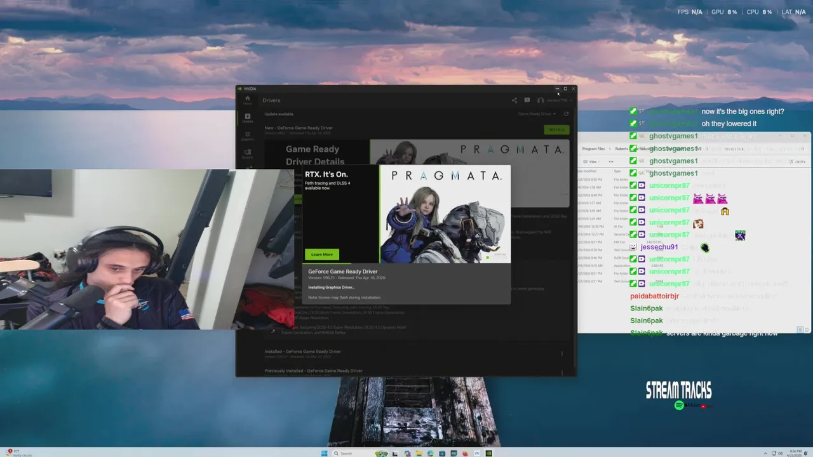Open the weather widget on the taskbar
This screenshot has width=813, height=457.
coord(17,453)
